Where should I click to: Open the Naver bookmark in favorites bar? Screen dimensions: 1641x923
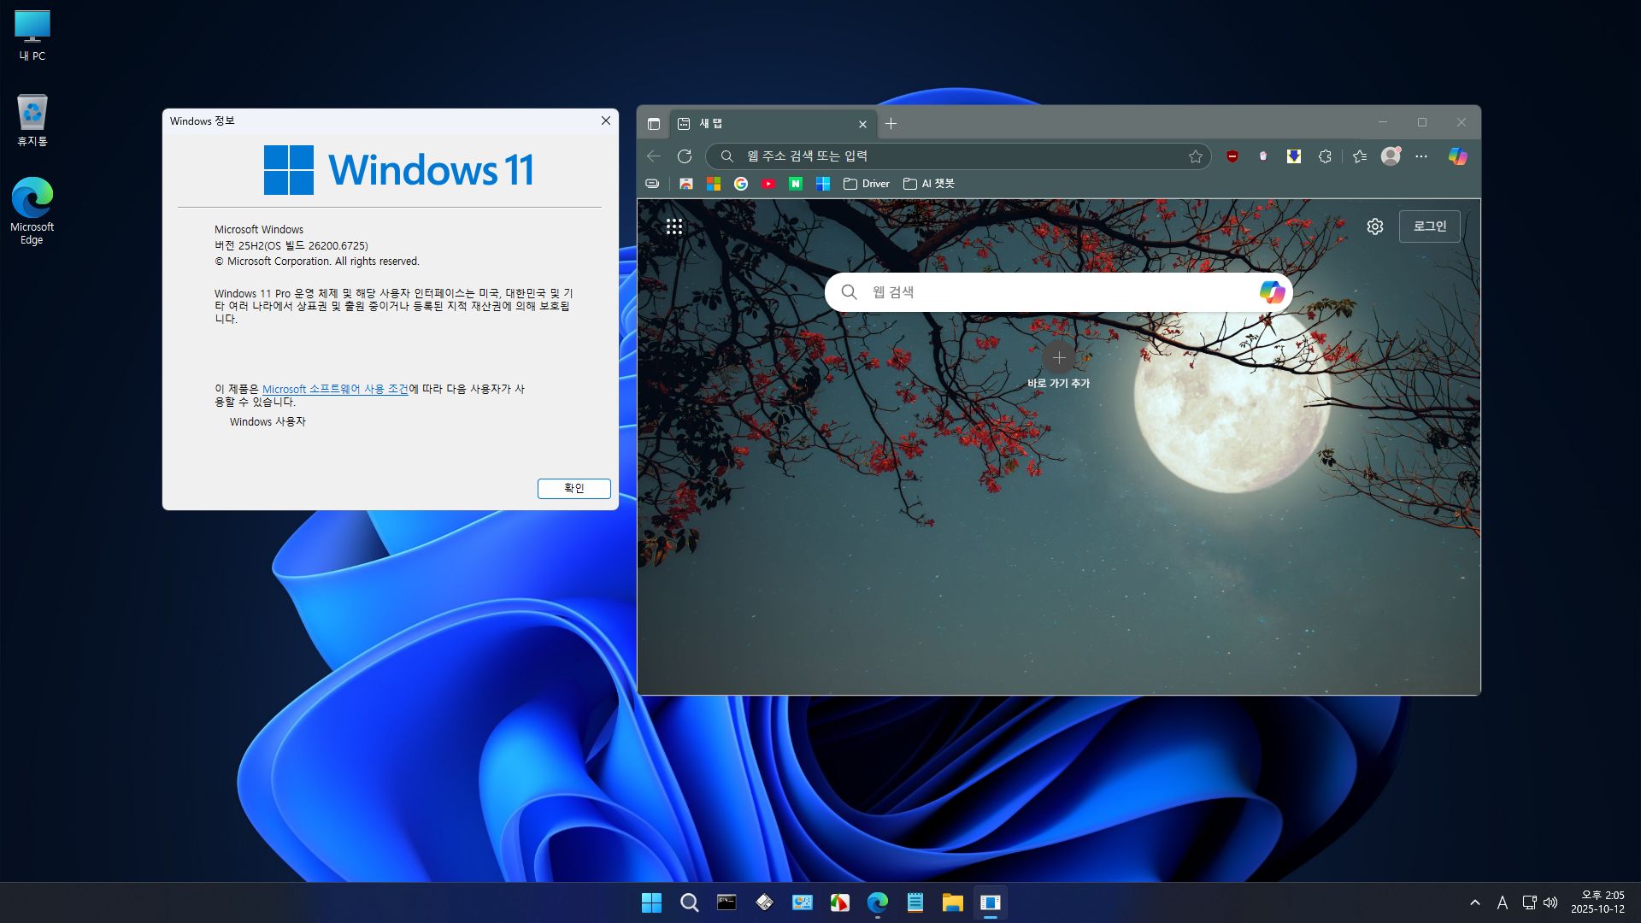(x=796, y=184)
